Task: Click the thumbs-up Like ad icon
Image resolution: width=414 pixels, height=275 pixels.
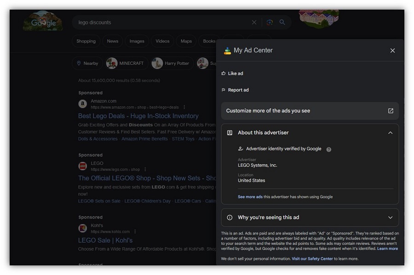Action: point(224,74)
